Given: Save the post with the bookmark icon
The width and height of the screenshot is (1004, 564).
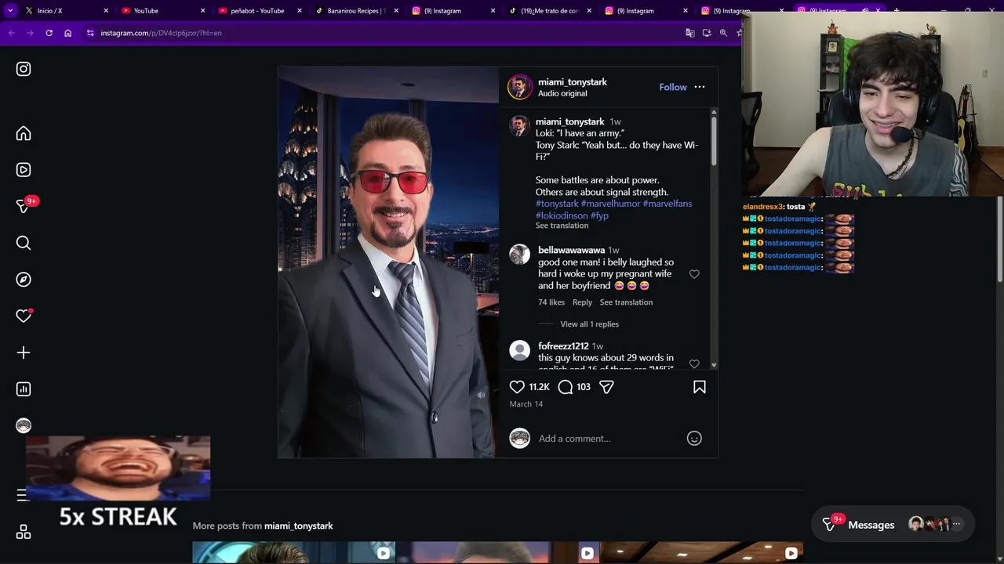Looking at the screenshot, I should pyautogui.click(x=700, y=387).
